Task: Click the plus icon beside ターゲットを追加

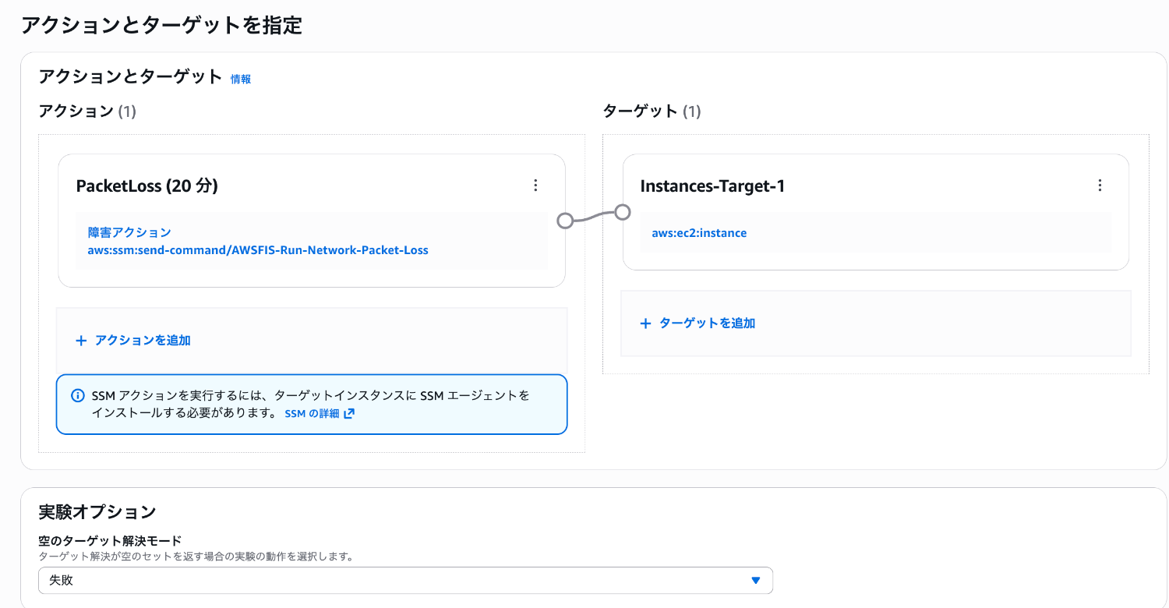Action: [x=645, y=323]
